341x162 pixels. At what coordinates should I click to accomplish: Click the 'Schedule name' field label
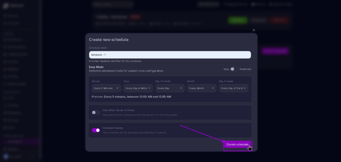tap(98, 48)
